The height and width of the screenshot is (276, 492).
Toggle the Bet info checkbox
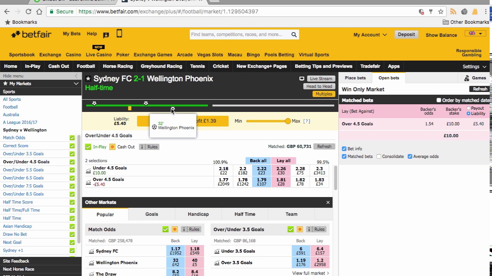344,149
